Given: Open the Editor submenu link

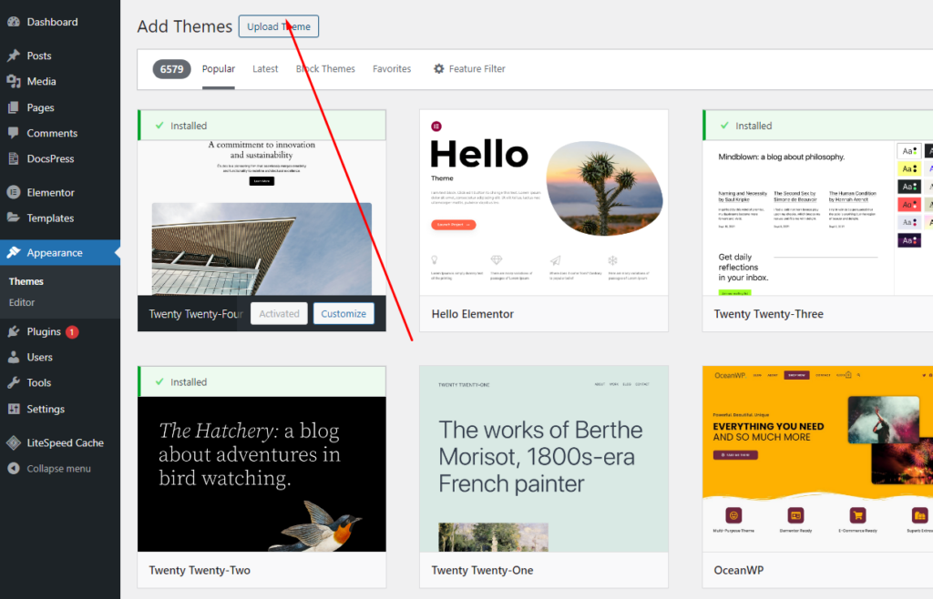Looking at the screenshot, I should [22, 302].
